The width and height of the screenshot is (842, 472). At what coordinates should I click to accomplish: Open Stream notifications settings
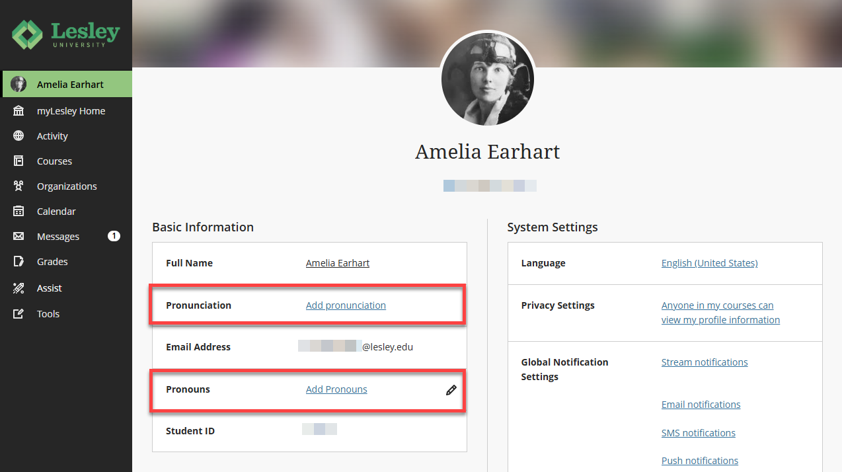click(x=705, y=362)
